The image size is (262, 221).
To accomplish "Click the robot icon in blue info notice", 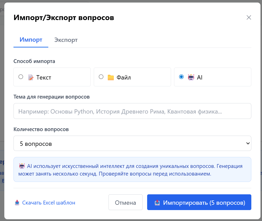I will click(x=22, y=166).
